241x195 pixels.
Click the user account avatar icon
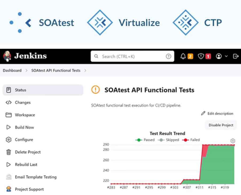point(219,56)
